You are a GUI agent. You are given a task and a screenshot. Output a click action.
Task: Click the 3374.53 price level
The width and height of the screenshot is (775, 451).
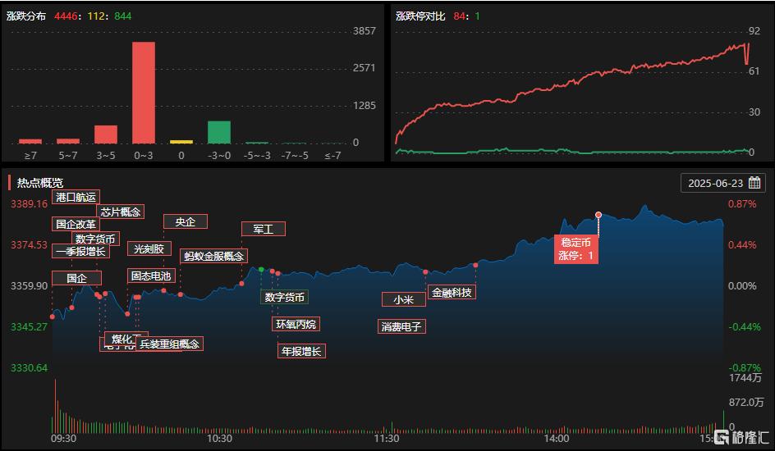30,244
